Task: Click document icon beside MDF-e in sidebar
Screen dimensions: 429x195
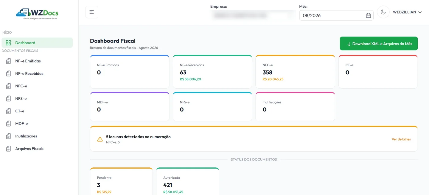Action: click(9, 123)
